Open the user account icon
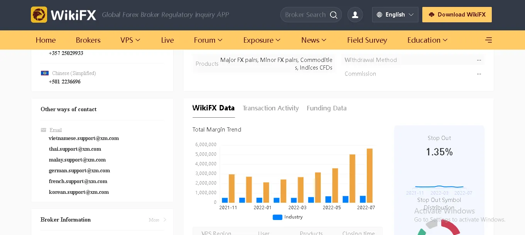 (x=355, y=15)
